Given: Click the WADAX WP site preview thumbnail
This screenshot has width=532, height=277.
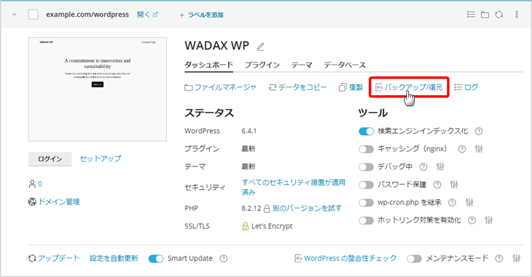Looking at the screenshot, I should (x=97, y=89).
